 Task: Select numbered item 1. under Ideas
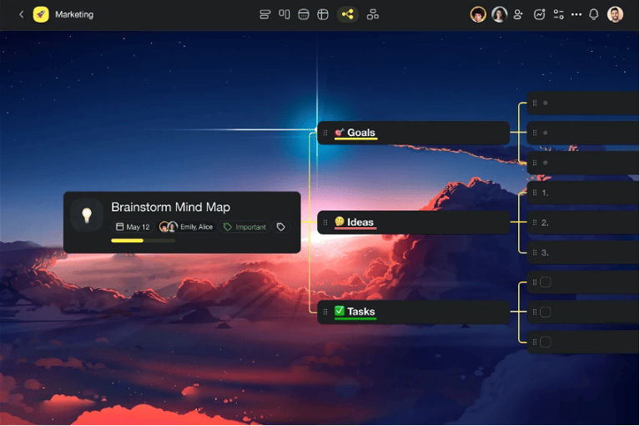point(583,193)
